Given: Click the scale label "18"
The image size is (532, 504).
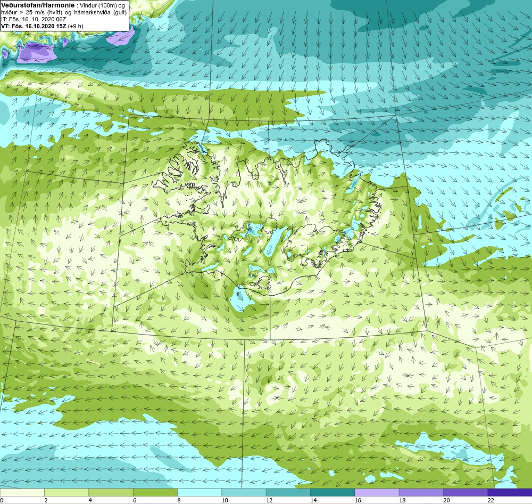Looking at the screenshot, I should pyautogui.click(x=402, y=500).
